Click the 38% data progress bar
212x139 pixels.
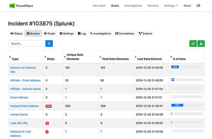click(187, 105)
